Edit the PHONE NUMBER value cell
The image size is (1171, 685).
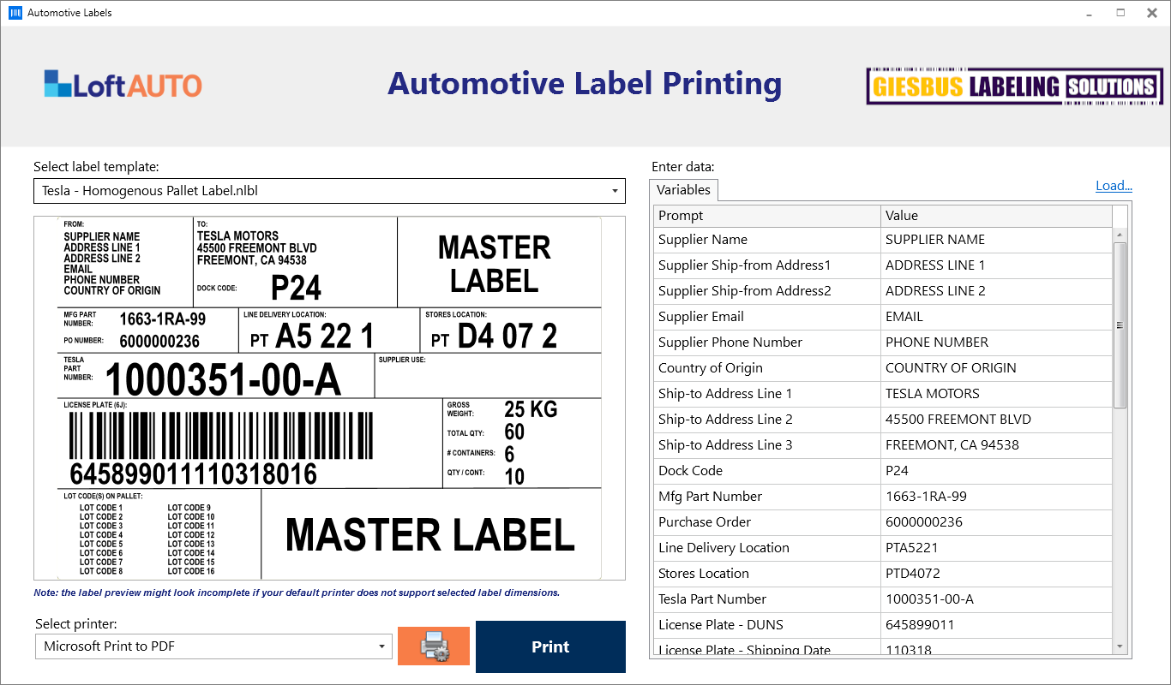[997, 342]
